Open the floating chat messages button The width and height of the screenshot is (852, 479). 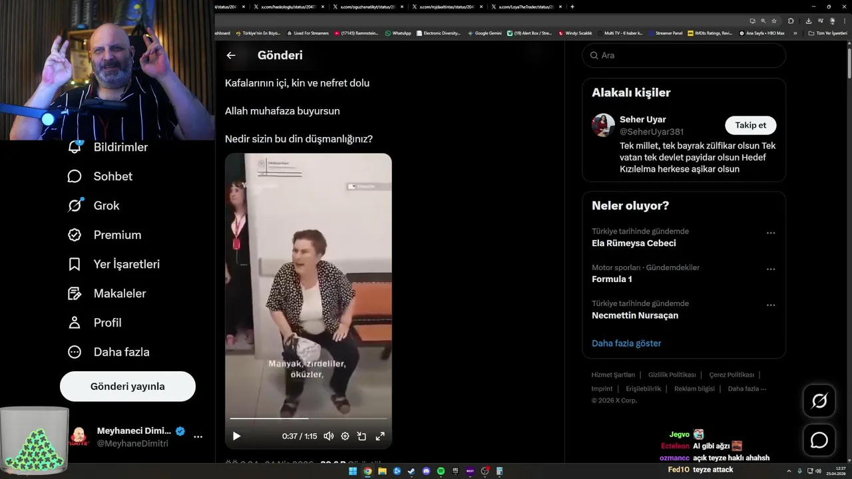[x=819, y=440]
